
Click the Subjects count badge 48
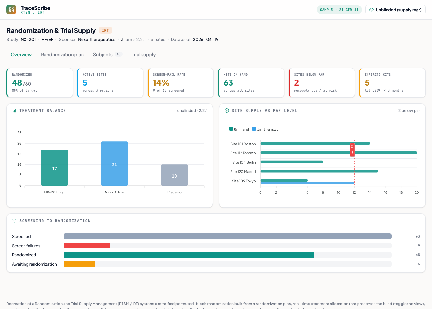pyautogui.click(x=119, y=54)
